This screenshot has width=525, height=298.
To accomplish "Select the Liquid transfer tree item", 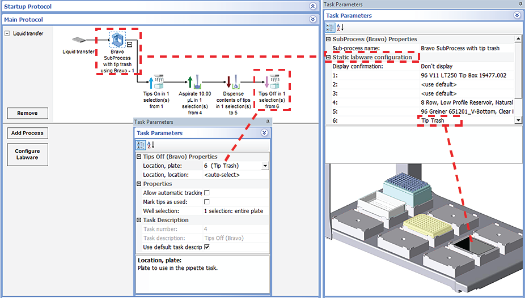I will coord(28,33).
